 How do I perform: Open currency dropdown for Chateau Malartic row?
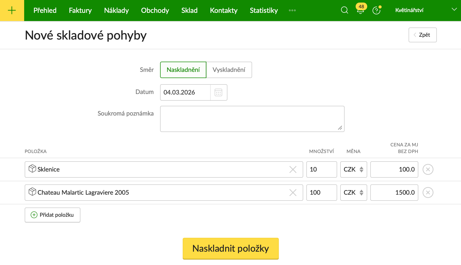pyautogui.click(x=353, y=193)
